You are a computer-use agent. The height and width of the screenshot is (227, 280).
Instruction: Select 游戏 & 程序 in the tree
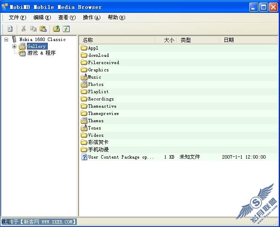pyautogui.click(x=41, y=53)
